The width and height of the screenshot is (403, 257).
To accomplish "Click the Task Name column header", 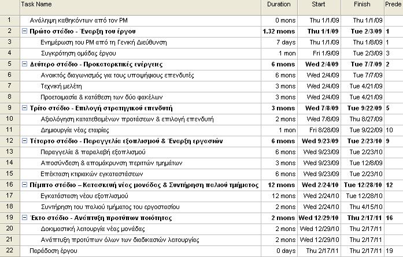I will pos(141,7).
